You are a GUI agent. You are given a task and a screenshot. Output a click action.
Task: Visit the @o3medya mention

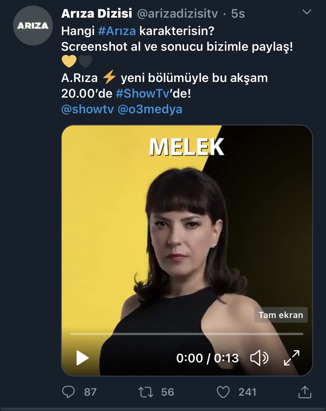(x=150, y=109)
